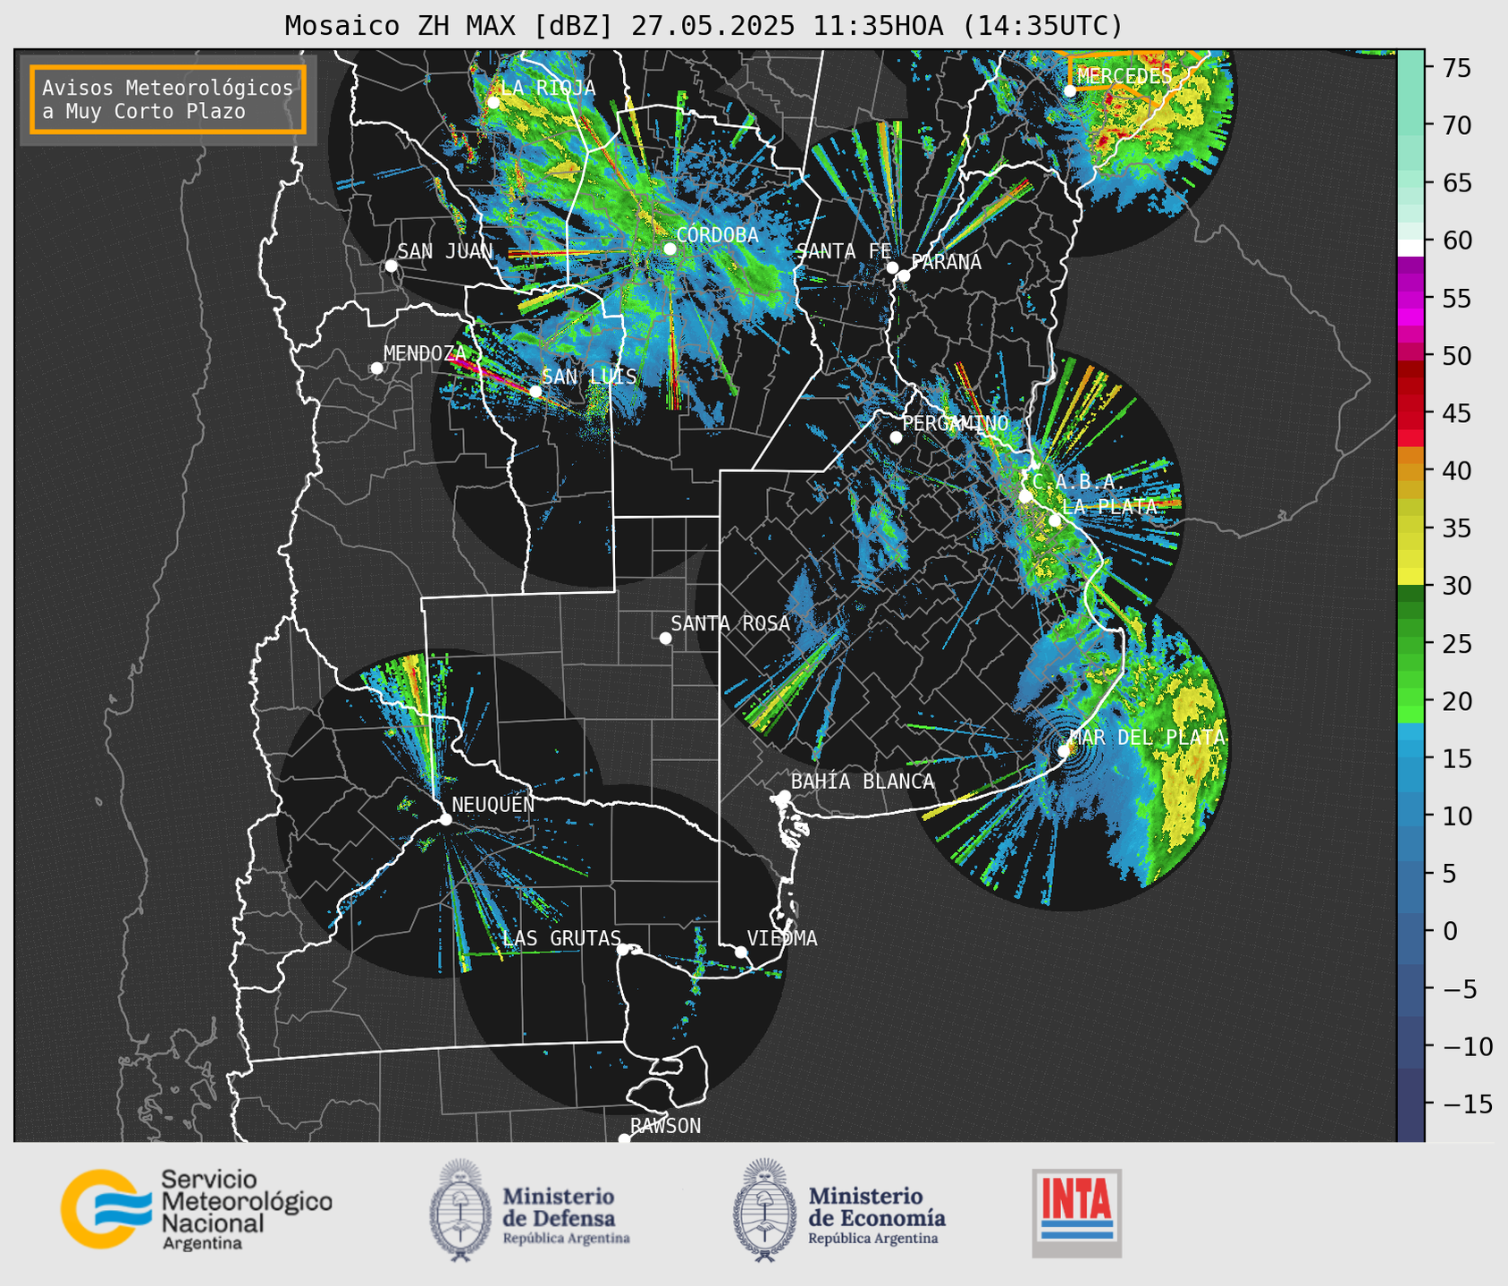The height and width of the screenshot is (1286, 1508).
Task: Click the Las Grutas marker dot
Action: click(x=623, y=949)
